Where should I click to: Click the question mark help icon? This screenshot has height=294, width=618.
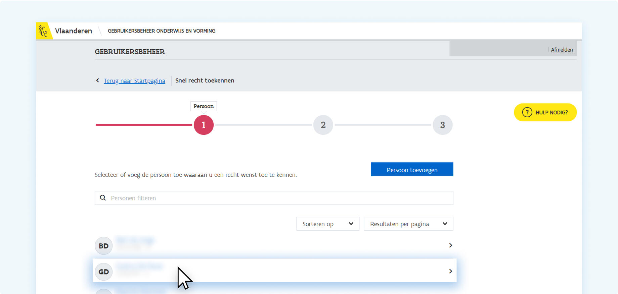[x=527, y=112]
